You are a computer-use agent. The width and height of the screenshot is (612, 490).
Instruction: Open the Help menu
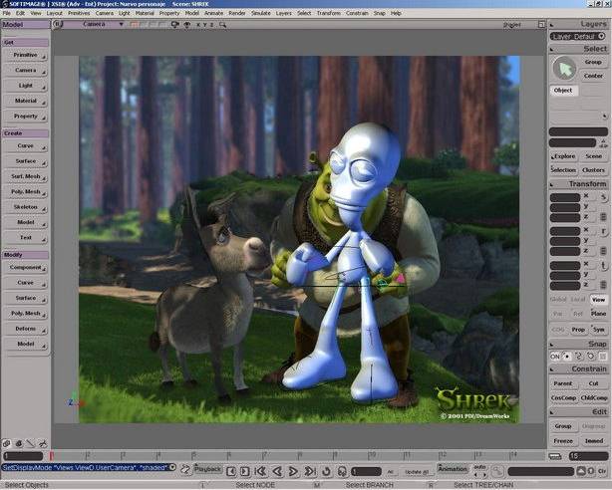tap(396, 13)
